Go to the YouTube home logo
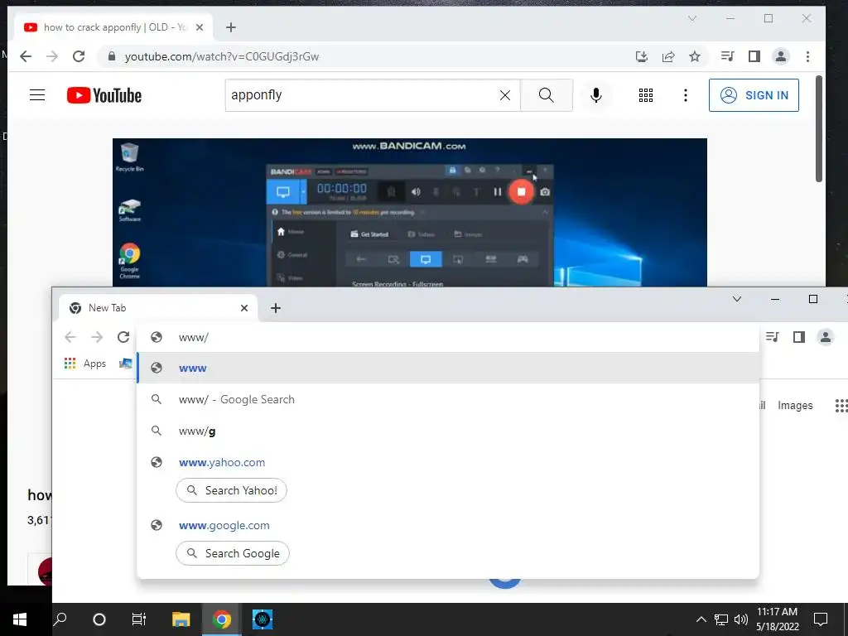 tap(104, 95)
